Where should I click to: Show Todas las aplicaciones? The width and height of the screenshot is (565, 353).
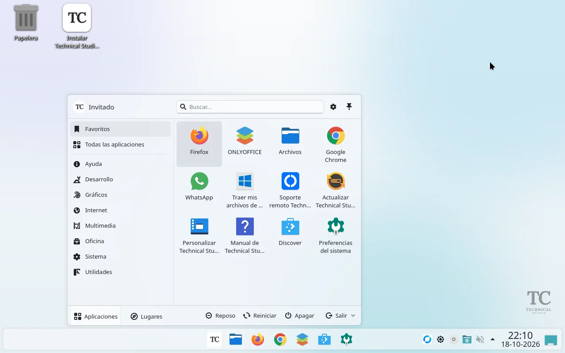click(121, 144)
